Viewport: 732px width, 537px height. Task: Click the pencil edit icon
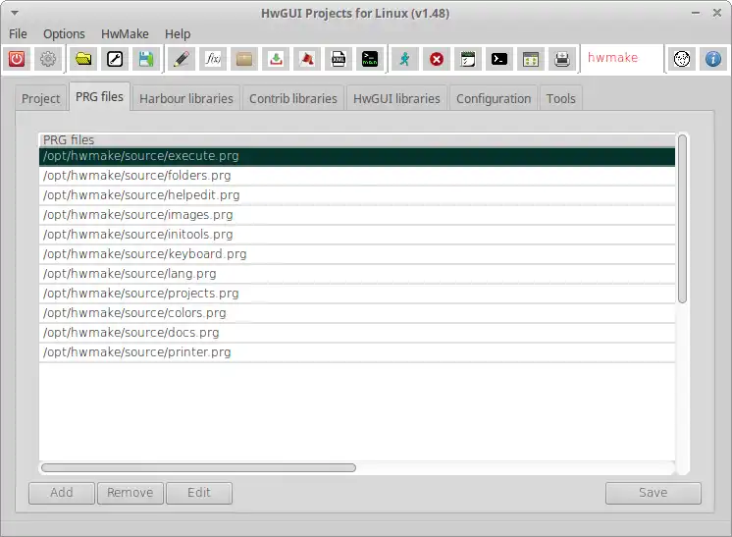coord(182,59)
